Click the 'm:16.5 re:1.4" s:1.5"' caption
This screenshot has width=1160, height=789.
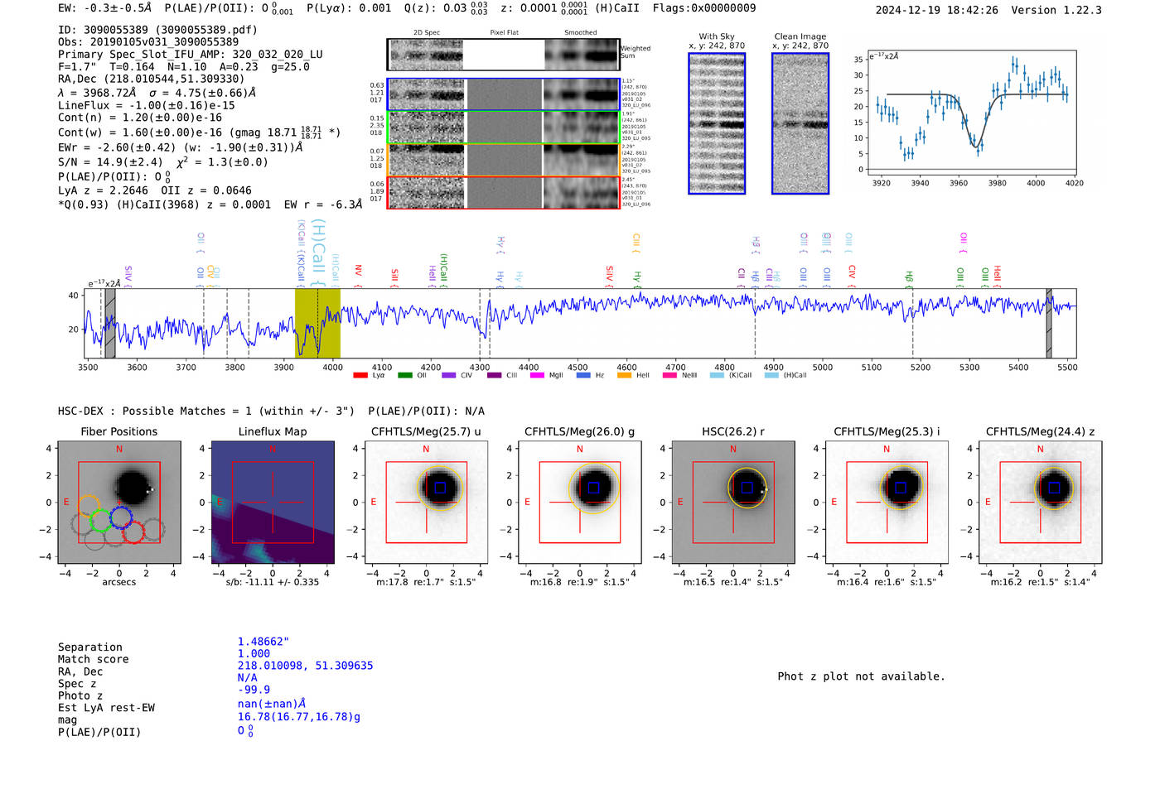coord(733,582)
